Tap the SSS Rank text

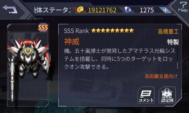[x=76, y=31]
